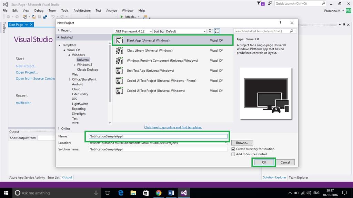Open Microsoft Edge from taskbar
This screenshot has height=198, width=353.
121,193
